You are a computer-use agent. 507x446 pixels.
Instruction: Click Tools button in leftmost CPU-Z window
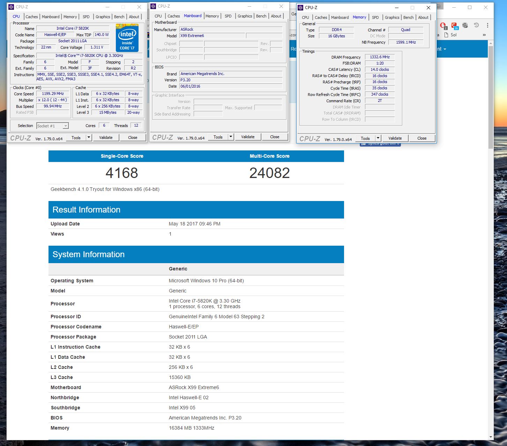click(x=76, y=137)
